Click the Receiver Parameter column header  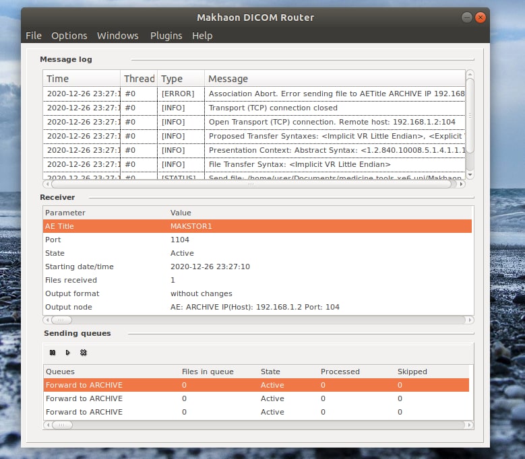tap(105, 213)
